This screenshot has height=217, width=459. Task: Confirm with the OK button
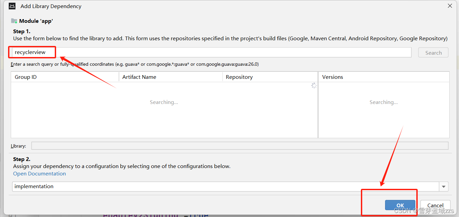coord(400,205)
